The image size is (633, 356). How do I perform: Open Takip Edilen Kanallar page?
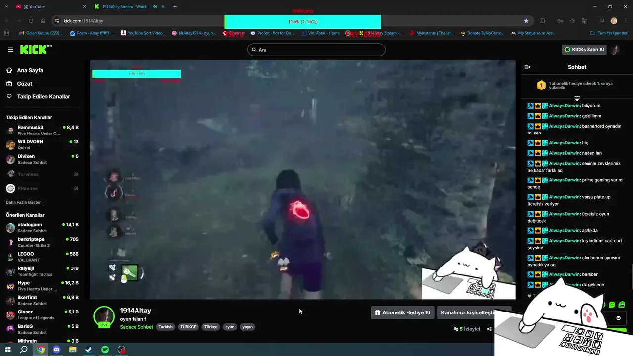pyautogui.click(x=44, y=96)
